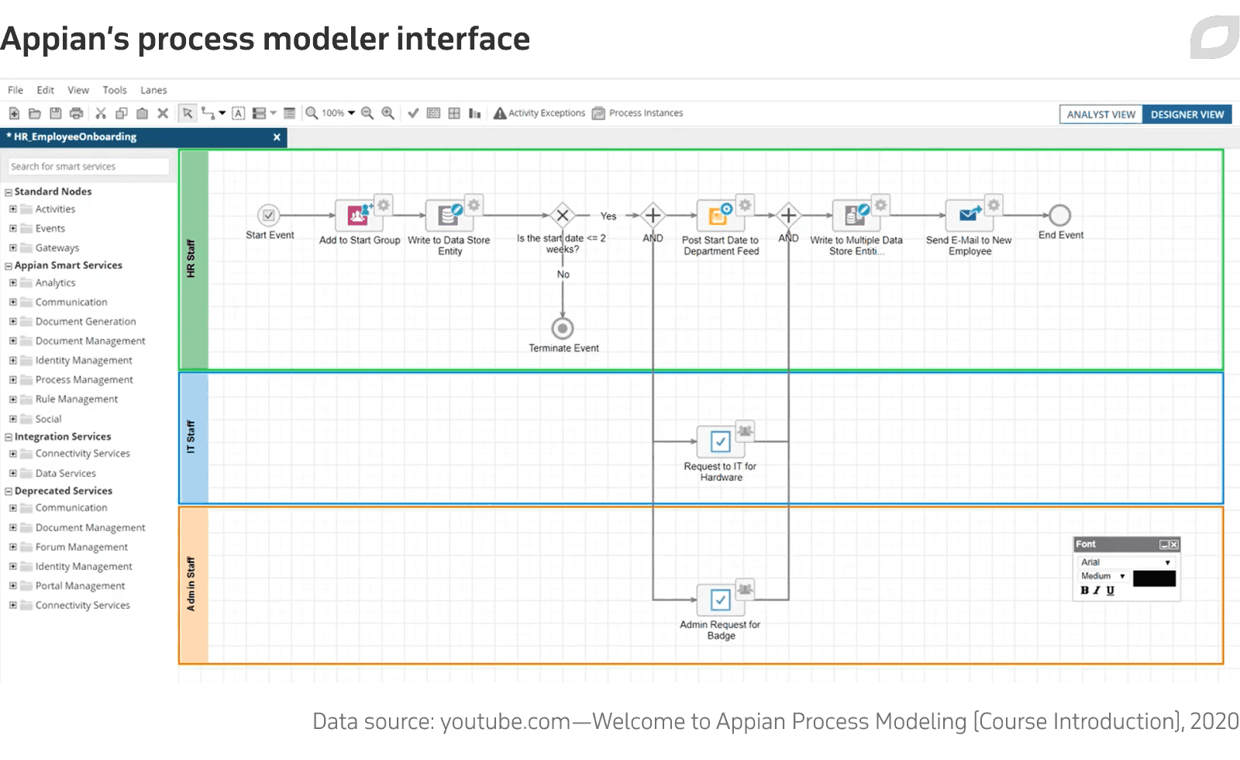Screen dimensions: 1240x760
Task: Open Activity Exceptions
Action: (x=539, y=113)
